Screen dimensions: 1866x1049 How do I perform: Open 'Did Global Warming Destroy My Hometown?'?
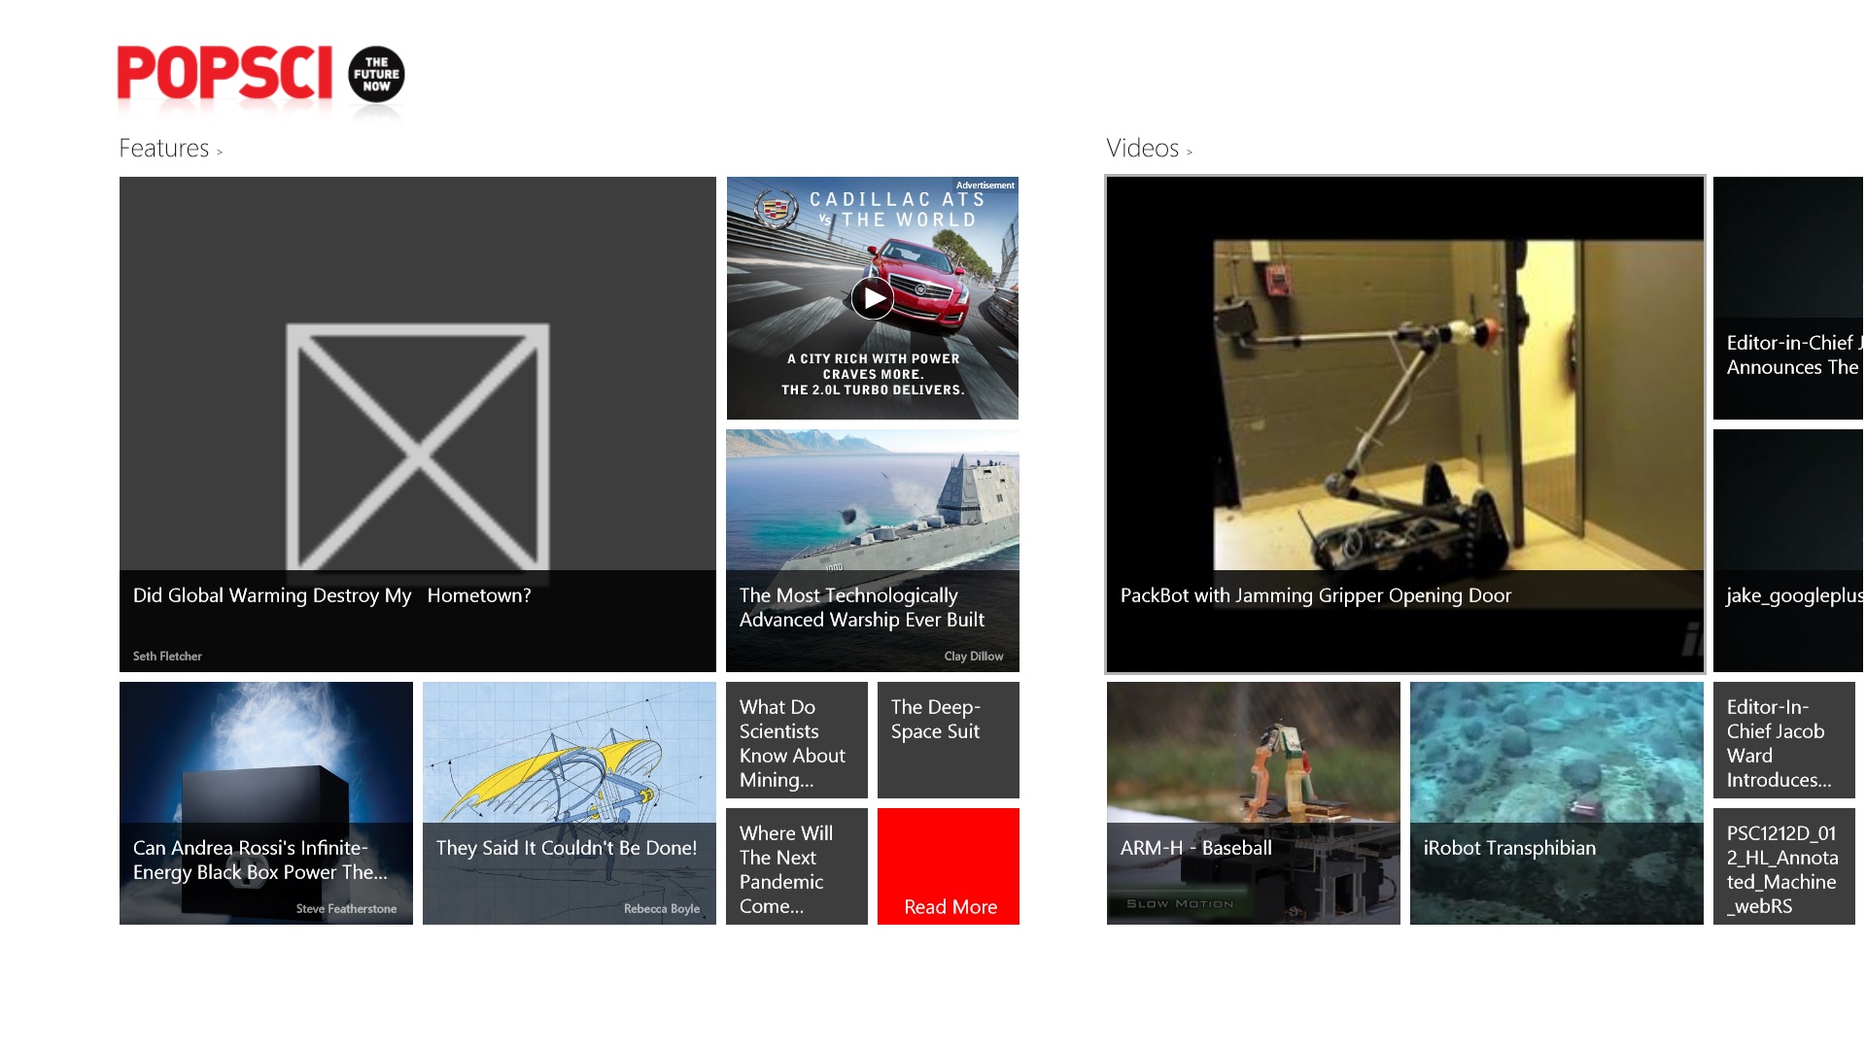417,424
